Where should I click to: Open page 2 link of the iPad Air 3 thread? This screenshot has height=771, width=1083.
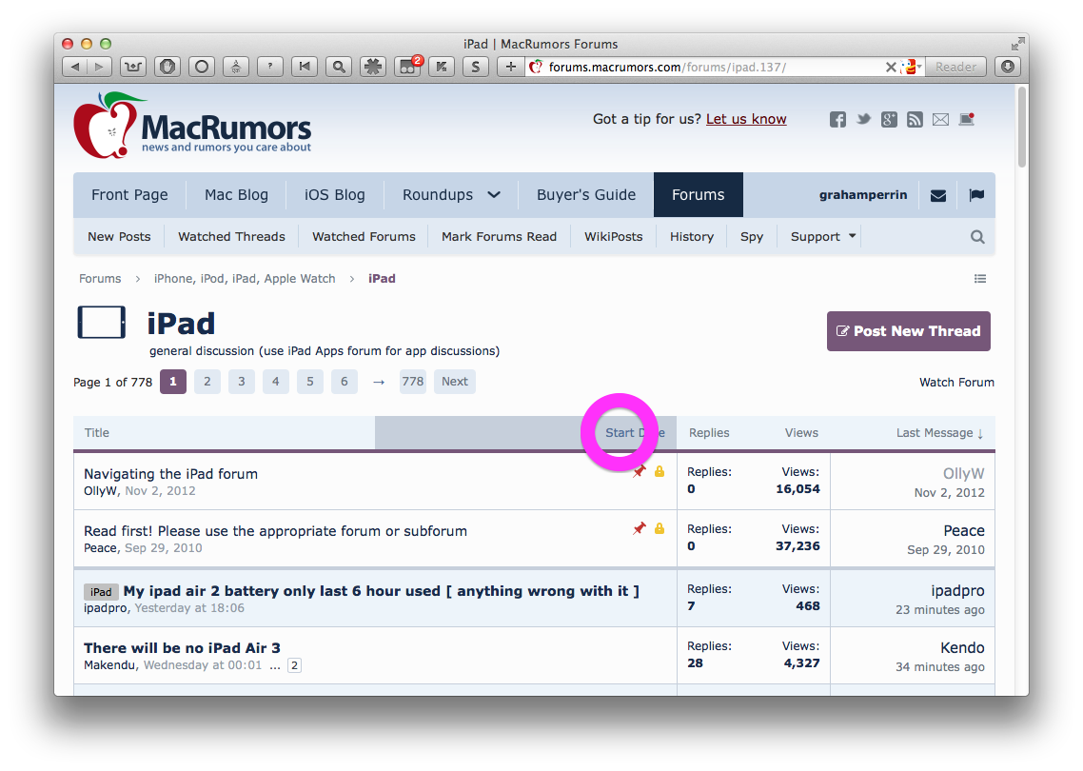click(294, 665)
